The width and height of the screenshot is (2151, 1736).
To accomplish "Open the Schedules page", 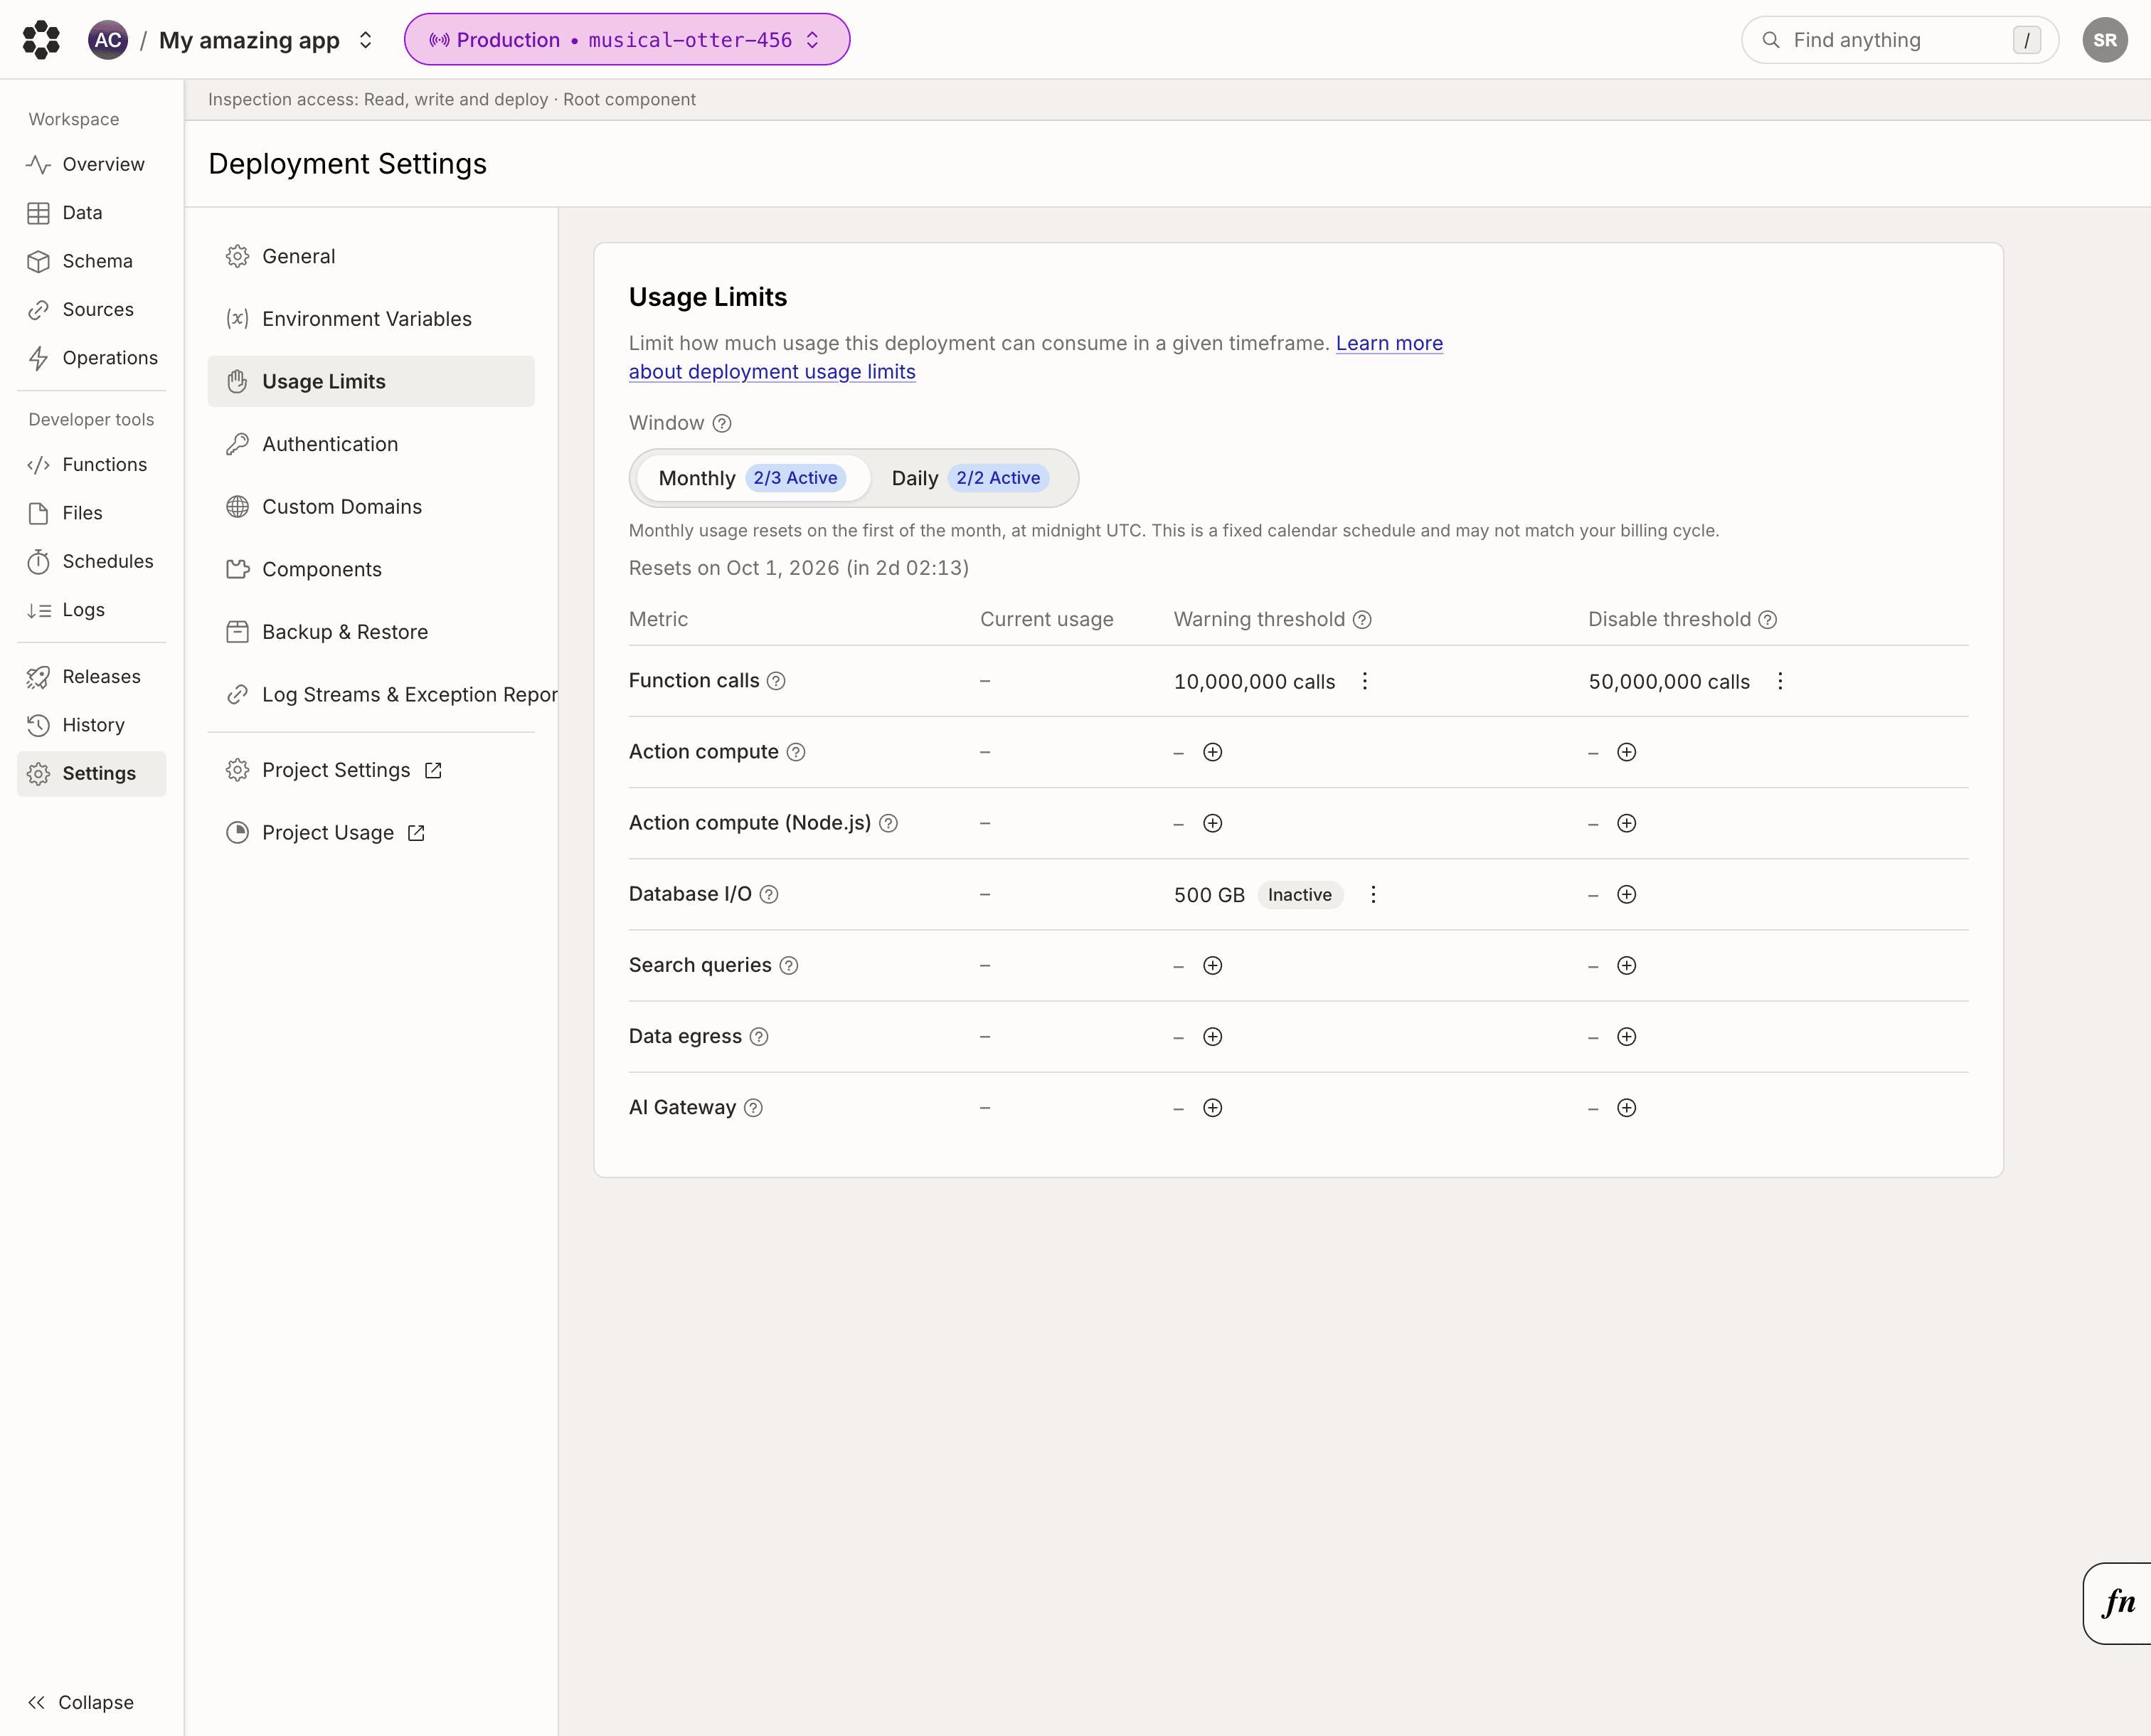I will coord(91,562).
